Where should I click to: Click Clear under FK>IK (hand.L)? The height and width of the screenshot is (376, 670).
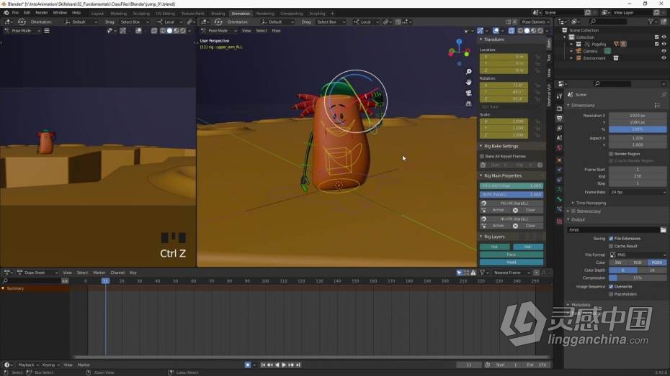click(x=530, y=210)
